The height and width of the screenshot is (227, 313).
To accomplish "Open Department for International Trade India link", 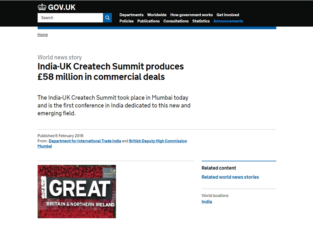I will [x=85, y=141].
